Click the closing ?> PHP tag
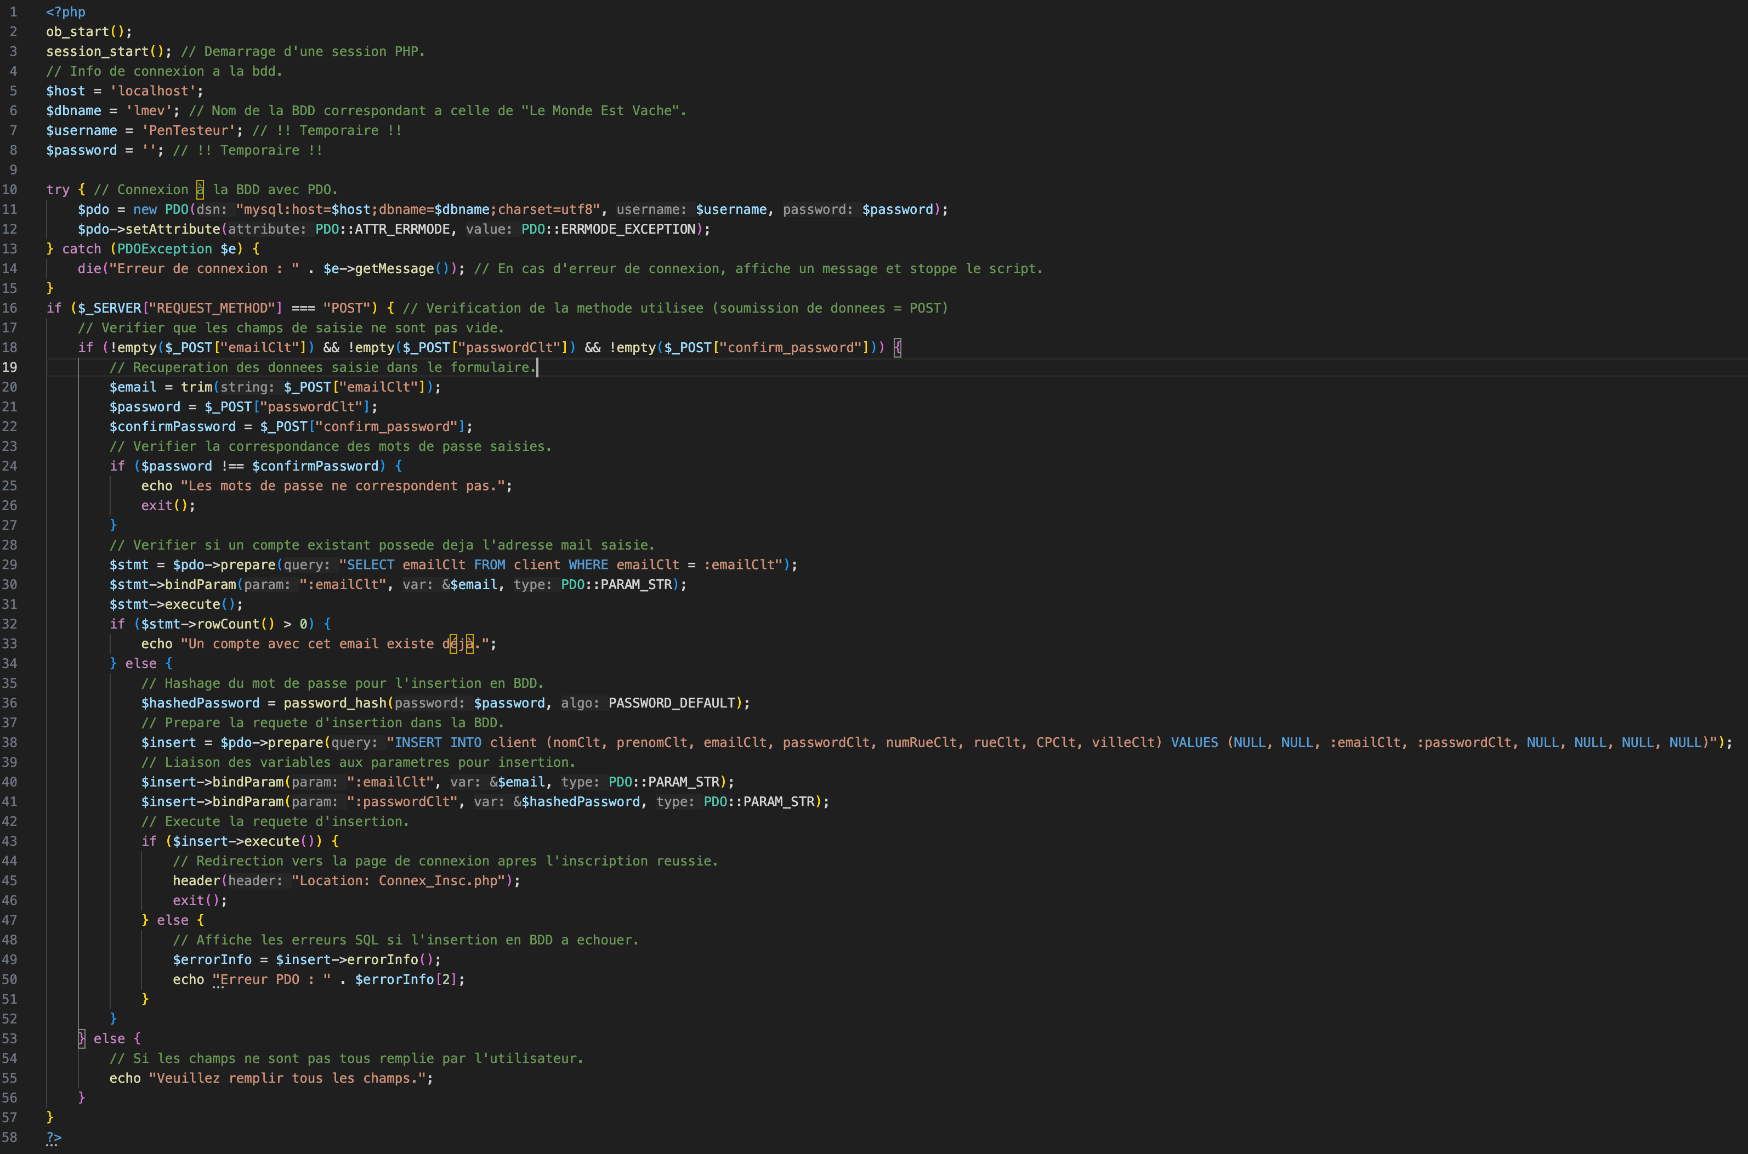 (x=52, y=1137)
